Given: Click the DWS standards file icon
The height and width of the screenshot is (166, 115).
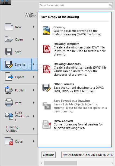Looking at the screenshot, I should coord(47,69).
